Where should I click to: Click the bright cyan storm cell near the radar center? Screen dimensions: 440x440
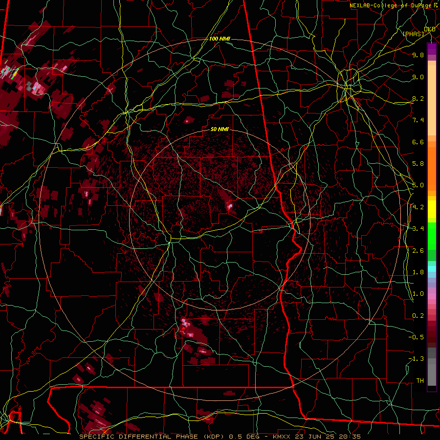230,207
